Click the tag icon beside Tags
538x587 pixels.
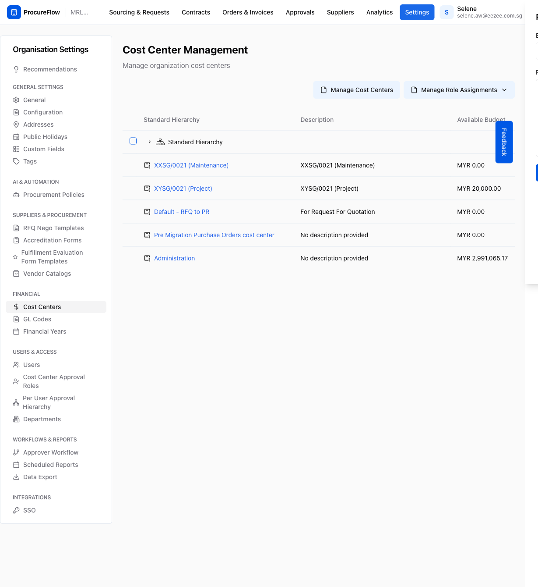click(x=16, y=161)
